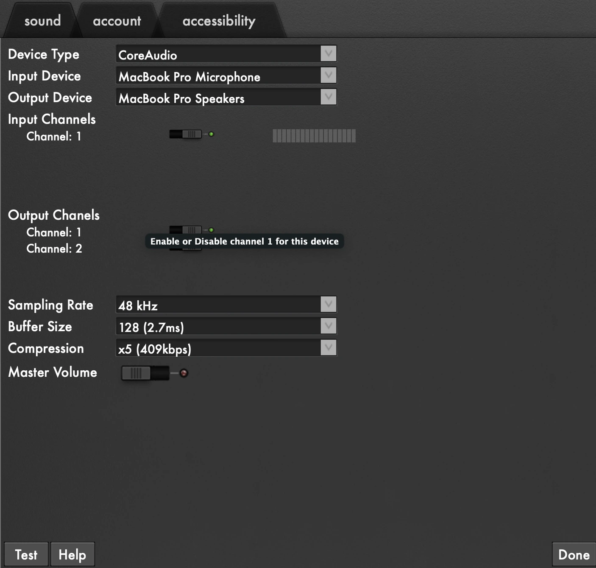The width and height of the screenshot is (596, 568).
Task: Click the "Output Chanels" heading
Action: coord(54,215)
